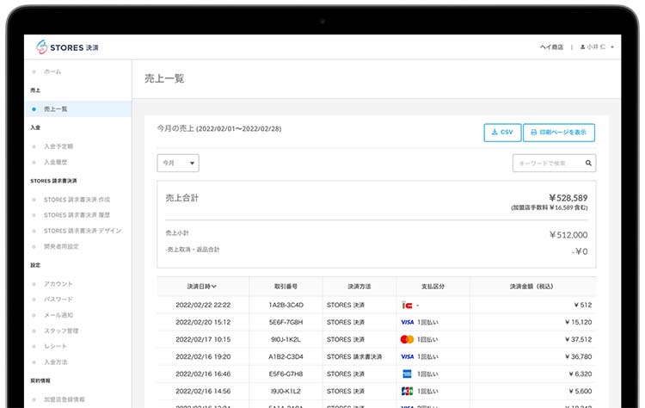Click the sales total ¥528,589
Viewport: 645px width, 408px height.
click(x=568, y=198)
